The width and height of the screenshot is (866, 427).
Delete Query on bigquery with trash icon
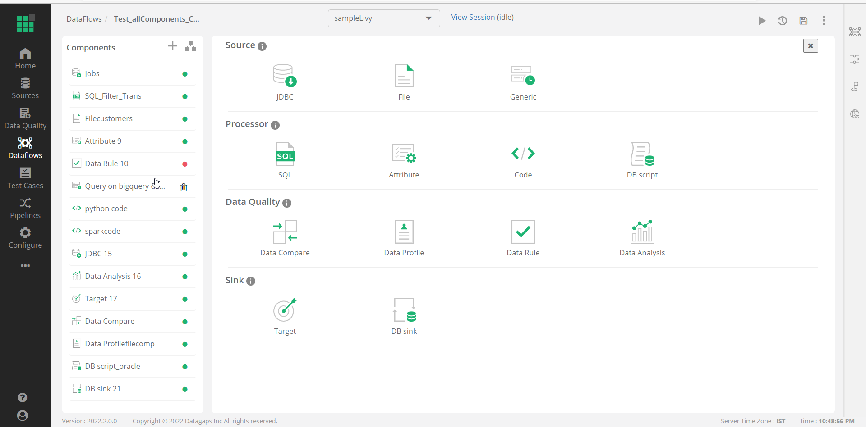184,186
